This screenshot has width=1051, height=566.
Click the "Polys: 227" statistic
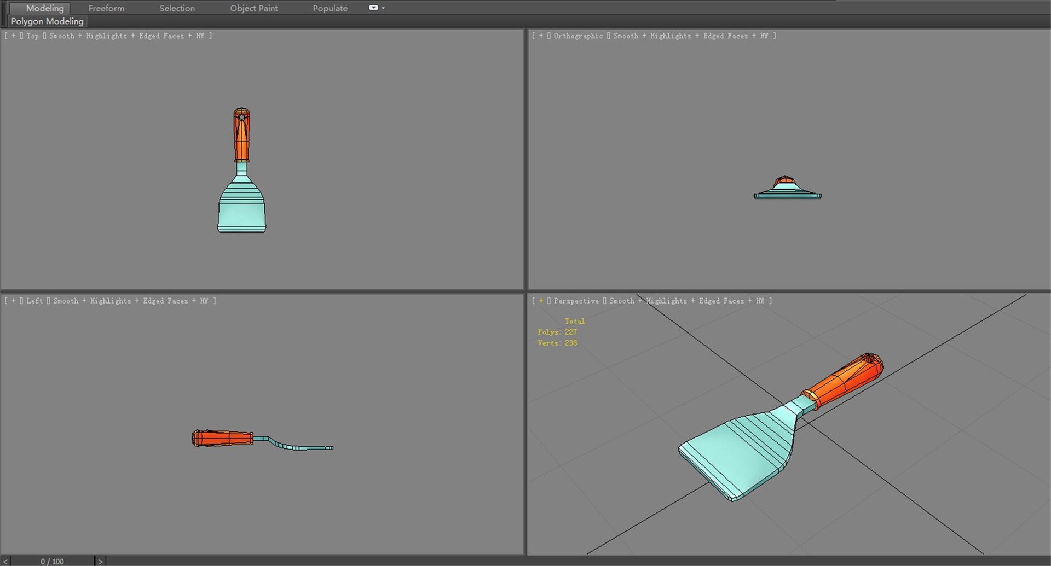[557, 332]
